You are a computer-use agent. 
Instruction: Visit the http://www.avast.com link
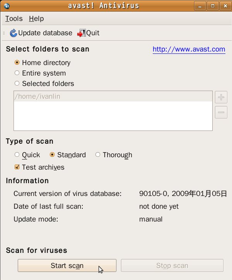click(189, 49)
